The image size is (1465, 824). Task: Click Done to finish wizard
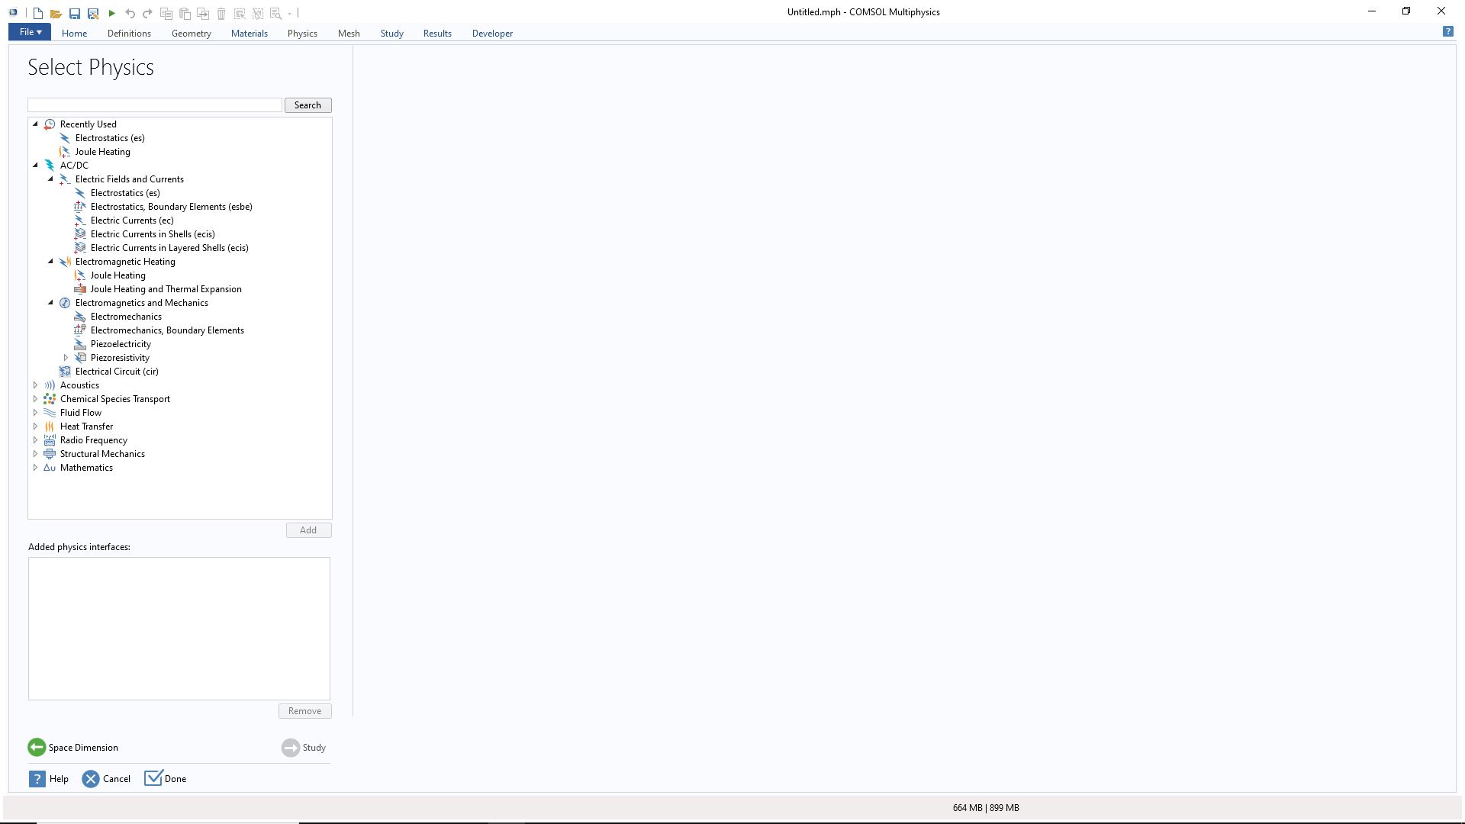coord(166,779)
